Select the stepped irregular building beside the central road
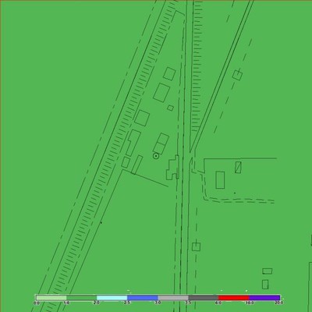Viewport: 312px width, 312px height. click(x=172, y=168)
